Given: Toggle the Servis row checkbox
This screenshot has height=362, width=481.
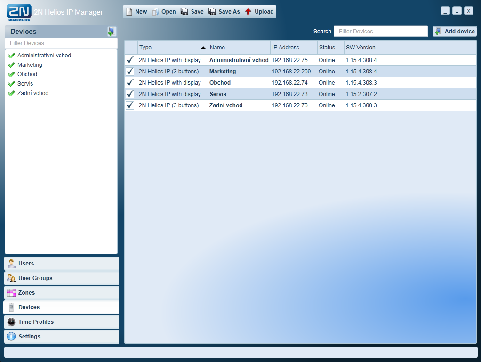Looking at the screenshot, I should click(130, 94).
